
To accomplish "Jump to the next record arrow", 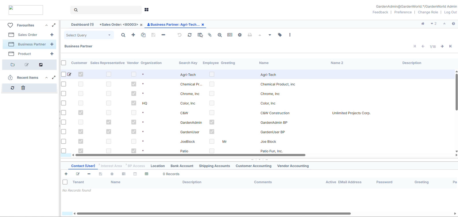I will [442, 46].
